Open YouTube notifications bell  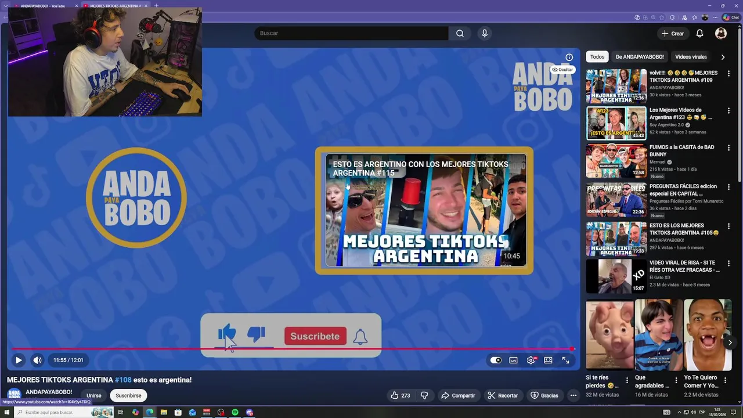pyautogui.click(x=699, y=34)
